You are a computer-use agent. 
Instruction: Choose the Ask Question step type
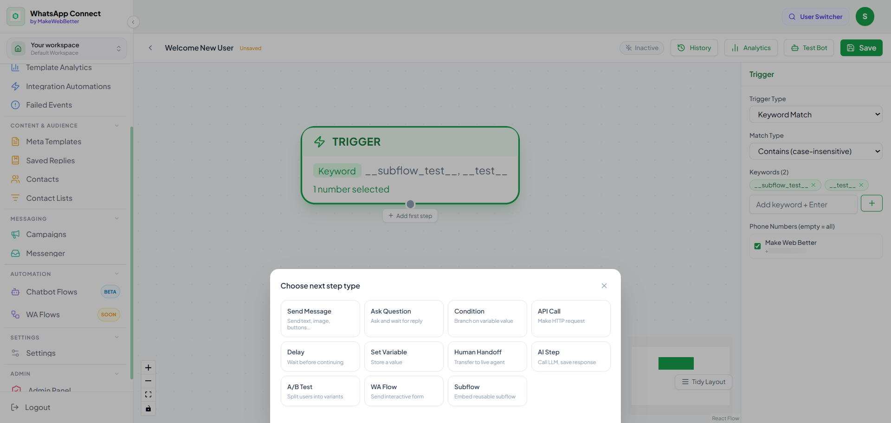pyautogui.click(x=404, y=319)
